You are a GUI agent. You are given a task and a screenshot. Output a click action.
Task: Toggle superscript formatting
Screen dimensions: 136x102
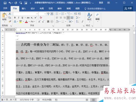[x=36, y=18]
